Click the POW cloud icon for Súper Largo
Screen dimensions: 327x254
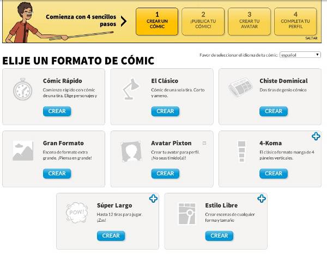point(77,212)
